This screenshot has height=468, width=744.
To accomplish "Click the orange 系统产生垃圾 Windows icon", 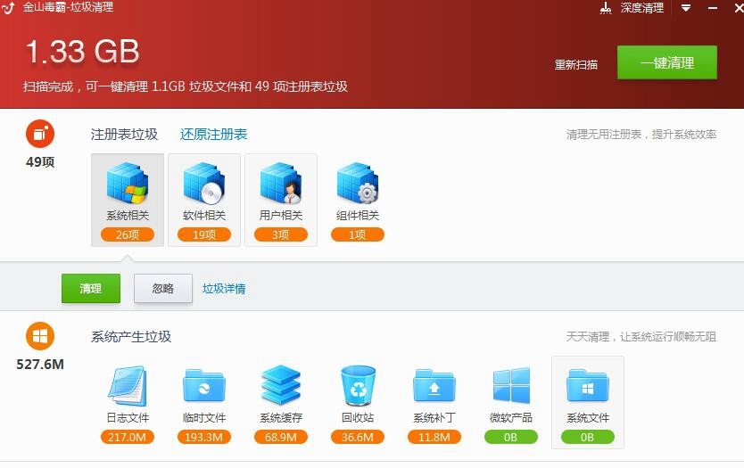I will [40, 336].
